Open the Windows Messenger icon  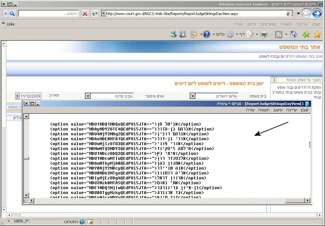pos(173,35)
